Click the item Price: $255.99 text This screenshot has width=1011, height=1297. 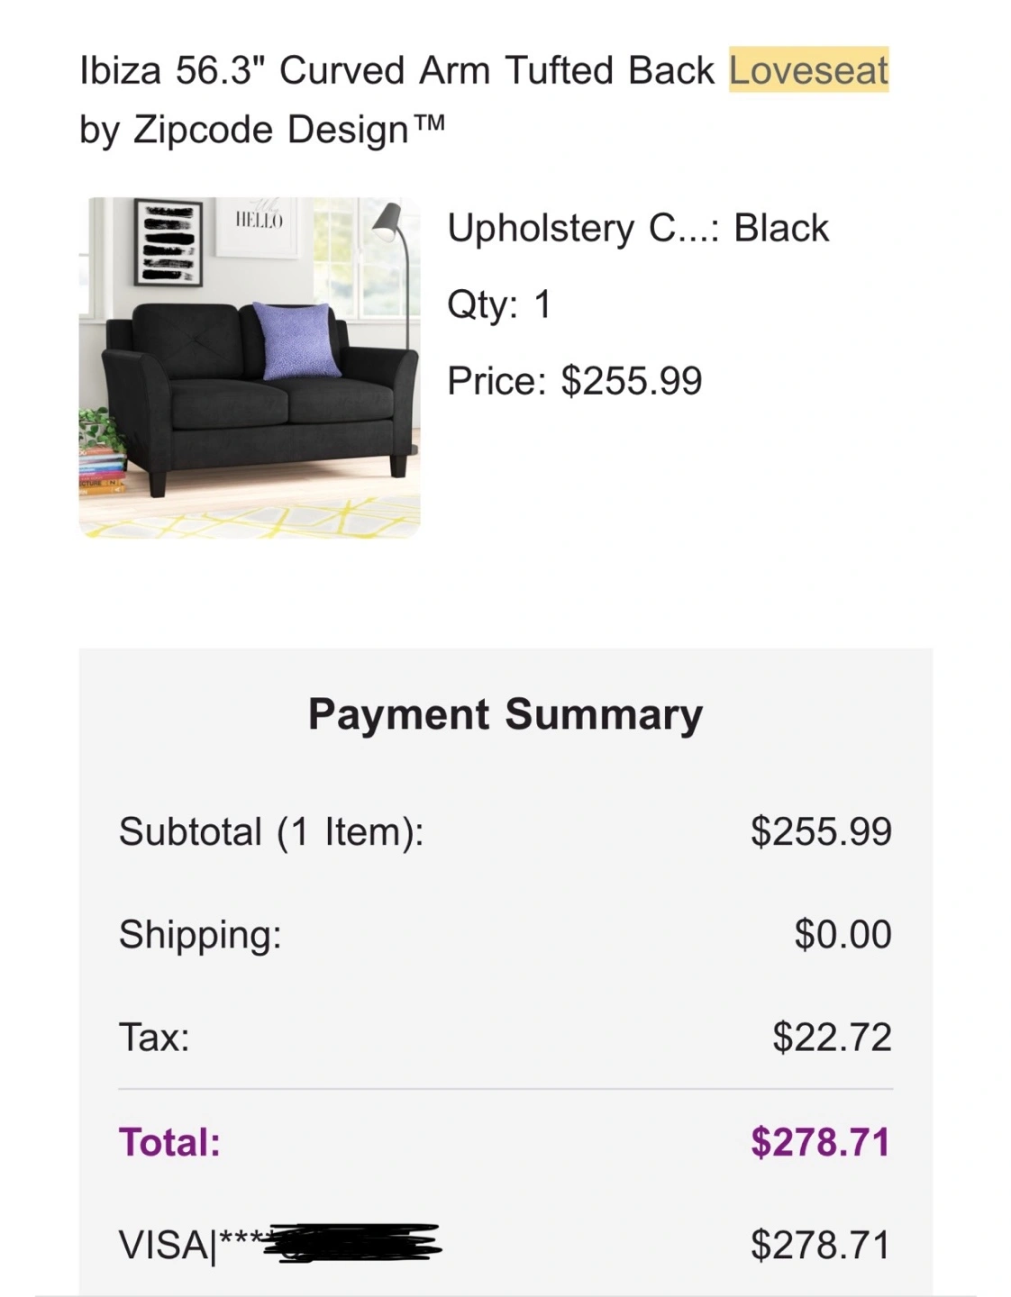tap(574, 380)
